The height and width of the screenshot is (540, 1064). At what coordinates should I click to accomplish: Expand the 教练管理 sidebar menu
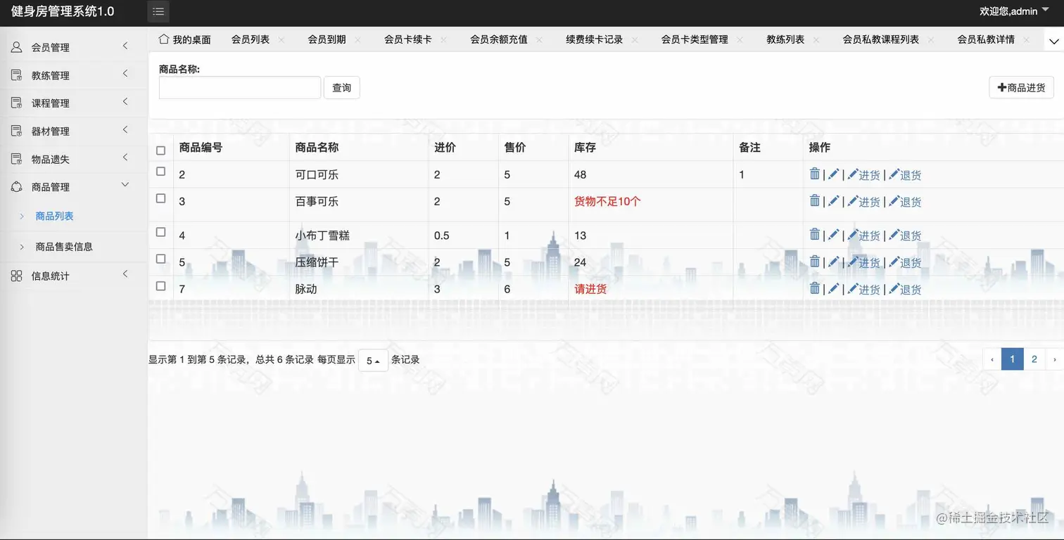(x=73, y=75)
